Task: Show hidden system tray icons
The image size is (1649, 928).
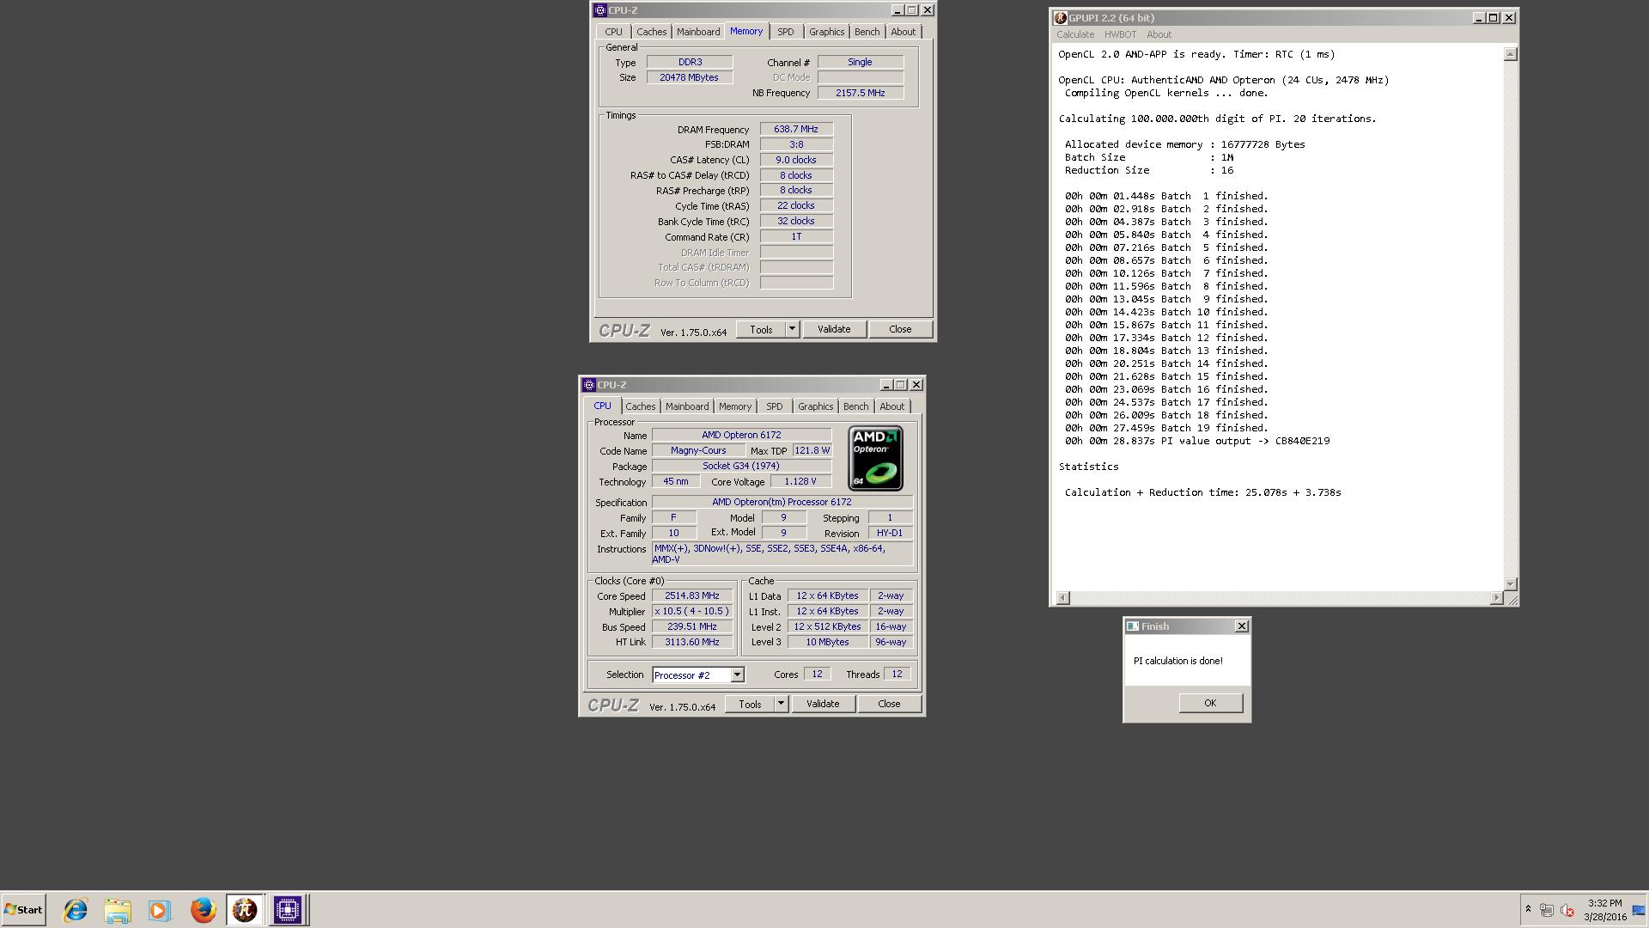Action: [1528, 909]
